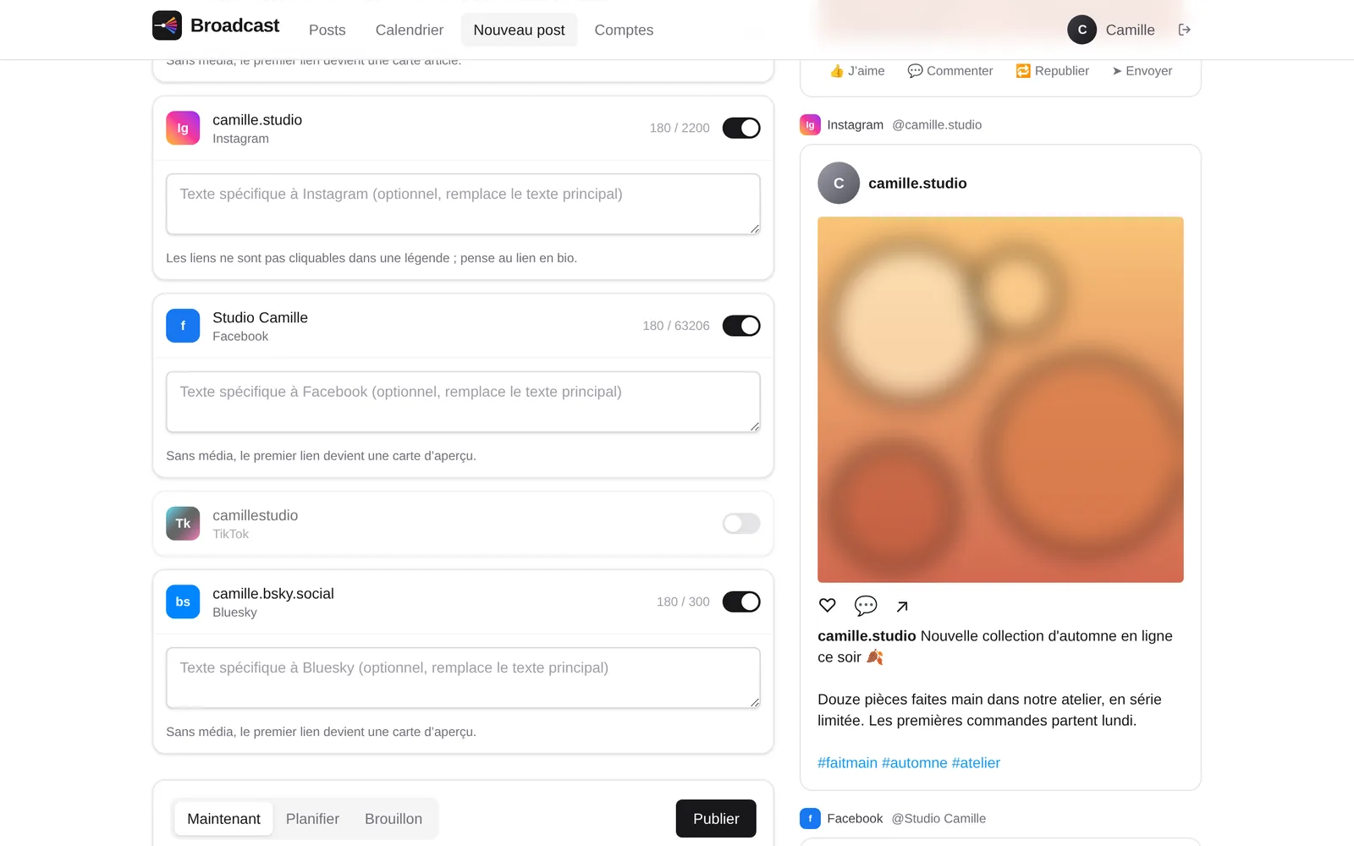This screenshot has width=1354, height=846.
Task: Disable the Facebook Studio Camille toggle
Action: tap(741, 326)
